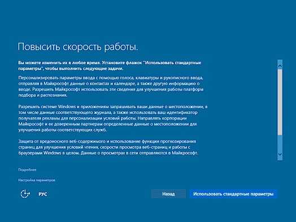The image size is (296, 222).
Task: Click the scrollbar up arrow
Action: [280, 66]
